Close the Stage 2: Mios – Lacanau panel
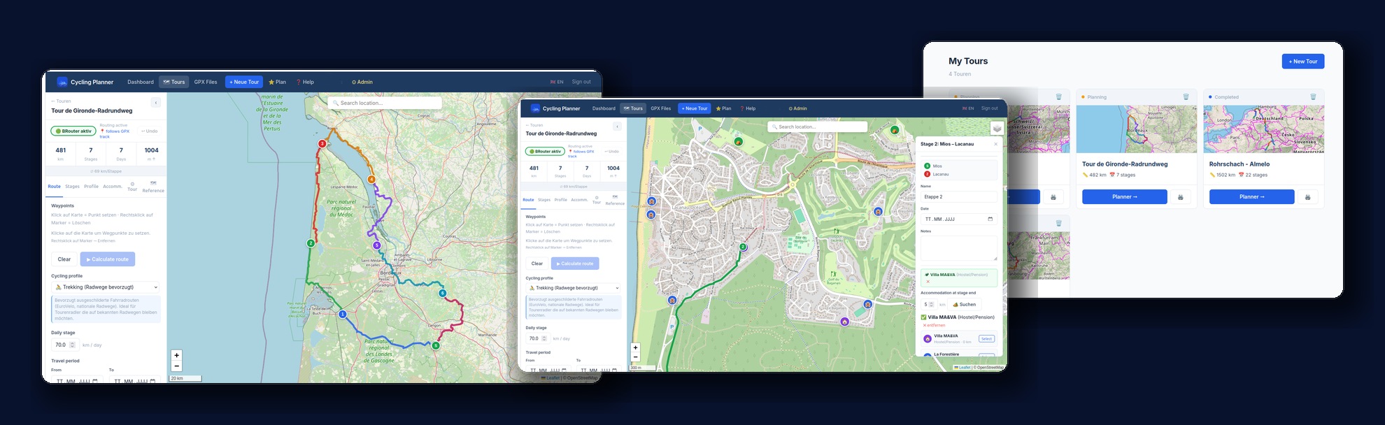 (995, 144)
